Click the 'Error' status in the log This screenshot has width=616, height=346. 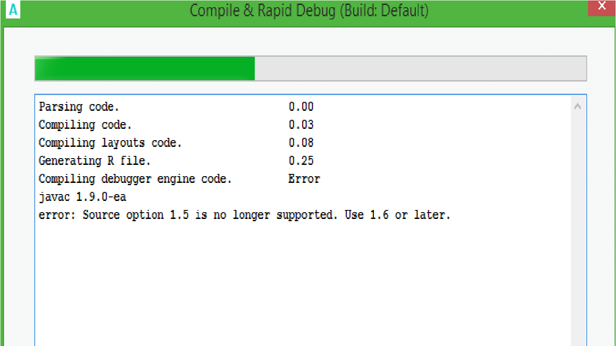point(304,179)
